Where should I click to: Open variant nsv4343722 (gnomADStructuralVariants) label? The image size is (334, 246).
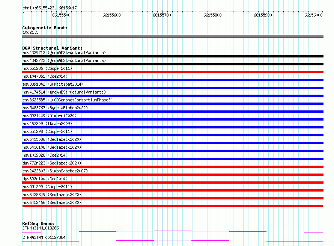(64, 60)
